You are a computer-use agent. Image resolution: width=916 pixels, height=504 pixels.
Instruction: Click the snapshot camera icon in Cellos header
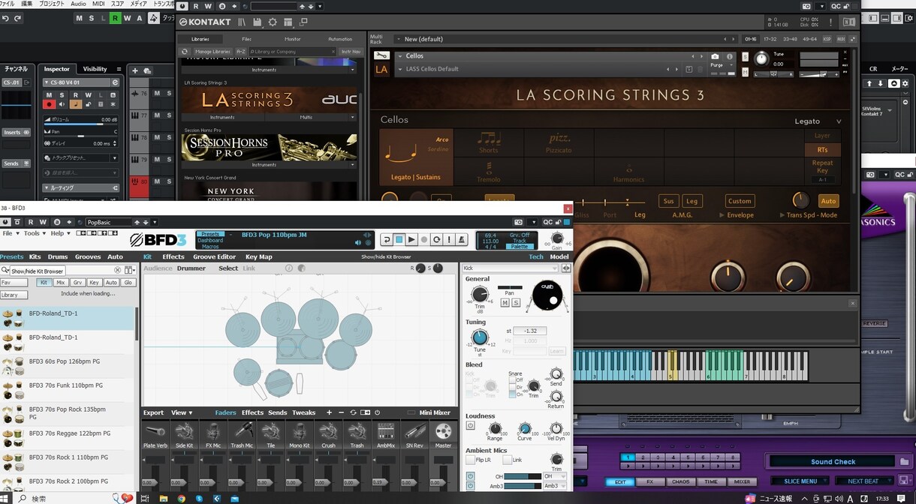pos(715,56)
